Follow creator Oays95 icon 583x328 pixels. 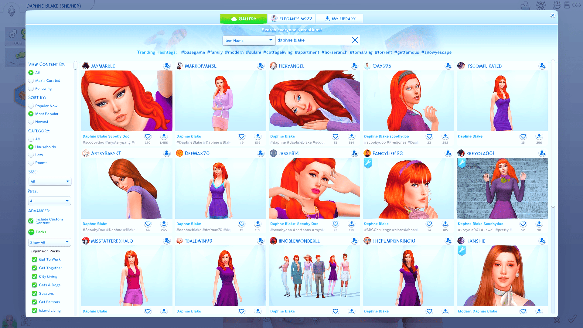(448, 66)
